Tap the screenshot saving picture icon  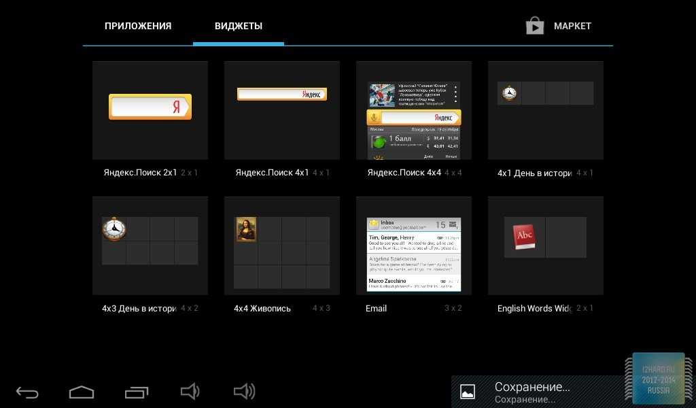point(468,391)
